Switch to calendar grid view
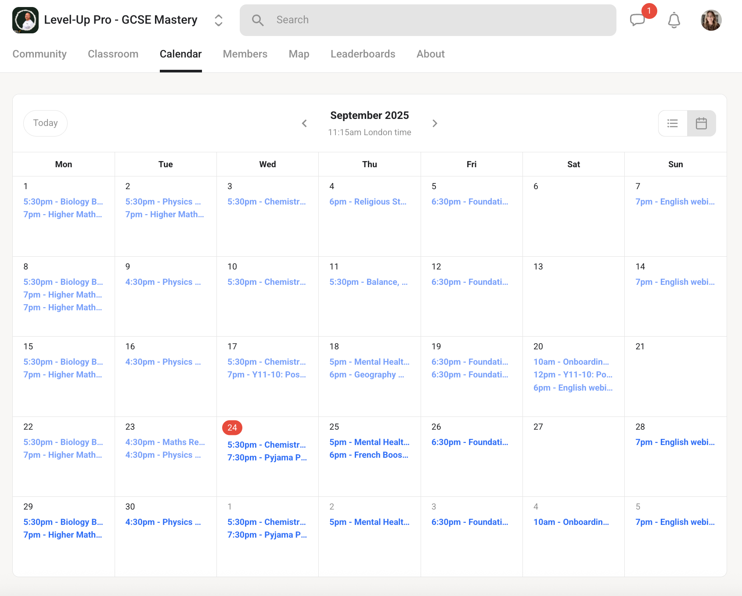The width and height of the screenshot is (742, 596). tap(701, 123)
